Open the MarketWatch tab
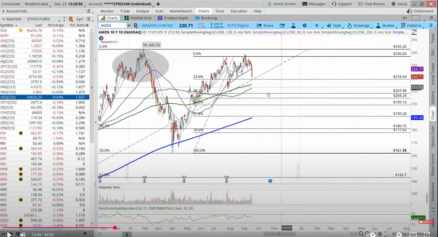Viewport: 438px width, 237px height. [x=181, y=11]
